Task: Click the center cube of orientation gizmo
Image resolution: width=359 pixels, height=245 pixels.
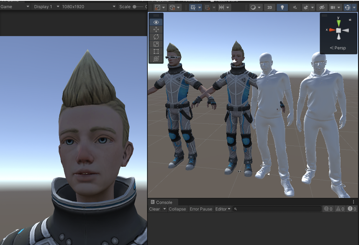Action: coord(338,31)
